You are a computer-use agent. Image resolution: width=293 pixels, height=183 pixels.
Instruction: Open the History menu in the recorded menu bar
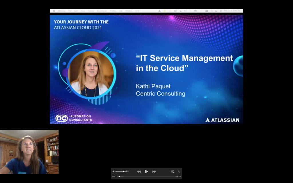(x=91, y=11)
